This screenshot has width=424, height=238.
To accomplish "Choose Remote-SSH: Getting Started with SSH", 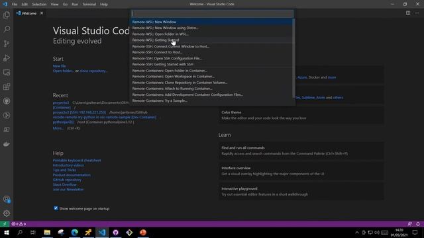I will [x=212, y=64].
